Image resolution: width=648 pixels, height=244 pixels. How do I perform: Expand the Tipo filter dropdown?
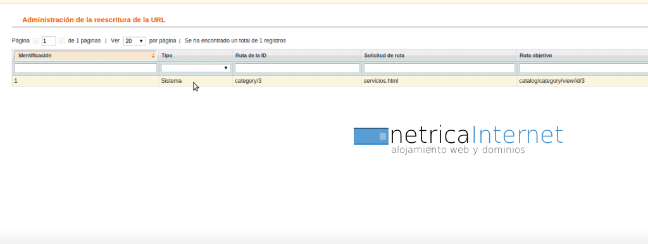click(196, 68)
